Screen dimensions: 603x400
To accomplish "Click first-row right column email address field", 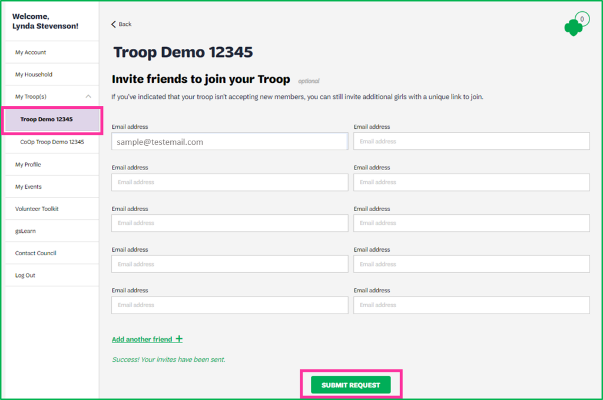I will coord(472,141).
